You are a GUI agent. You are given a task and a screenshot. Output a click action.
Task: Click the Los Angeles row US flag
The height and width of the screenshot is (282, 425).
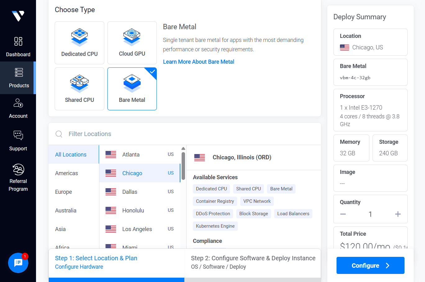pos(111,229)
